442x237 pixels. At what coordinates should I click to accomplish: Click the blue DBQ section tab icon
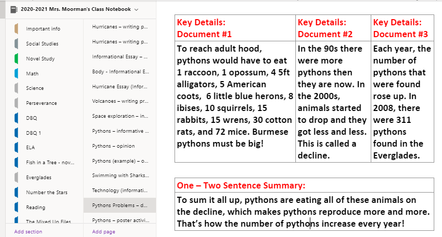click(17, 118)
